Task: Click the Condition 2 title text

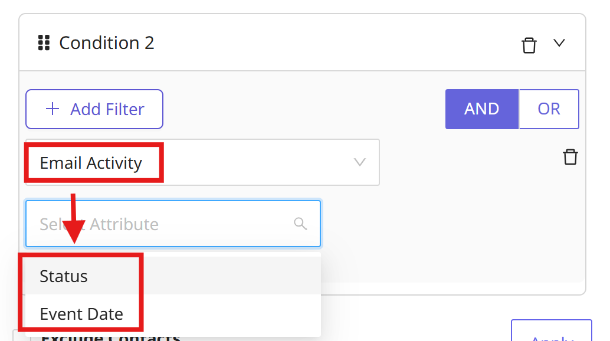Action: 107,43
